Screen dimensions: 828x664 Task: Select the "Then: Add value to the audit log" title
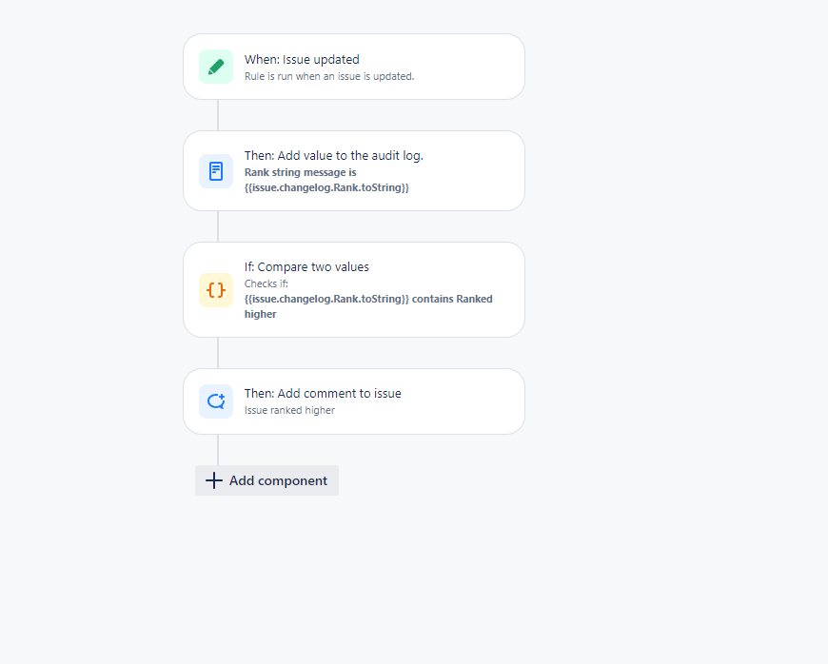[x=334, y=156]
